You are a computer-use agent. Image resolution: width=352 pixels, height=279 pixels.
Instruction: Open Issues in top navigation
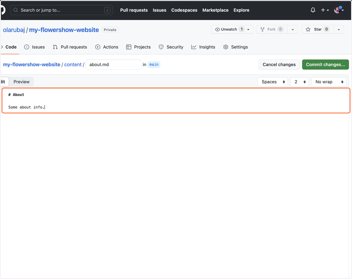coord(160,10)
